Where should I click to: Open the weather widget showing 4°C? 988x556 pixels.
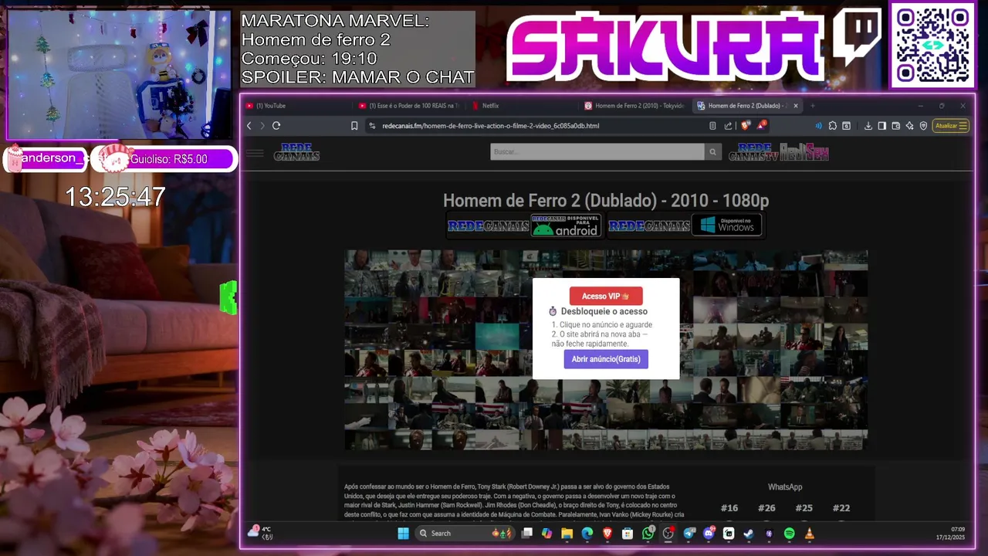tap(260, 533)
